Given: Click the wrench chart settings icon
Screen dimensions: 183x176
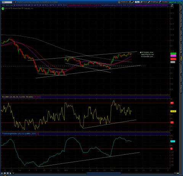Looking at the screenshot, I should tap(133, 2).
